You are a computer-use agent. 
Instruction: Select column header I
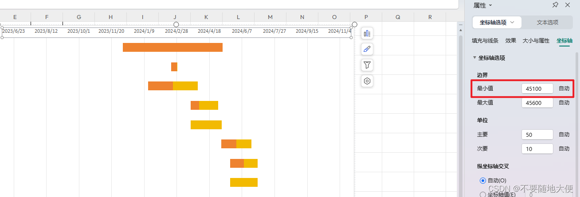[x=143, y=17]
